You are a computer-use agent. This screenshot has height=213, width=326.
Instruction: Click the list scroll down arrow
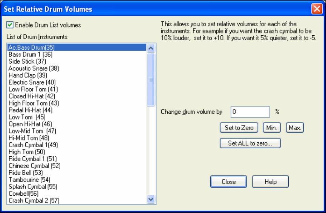[151, 199]
